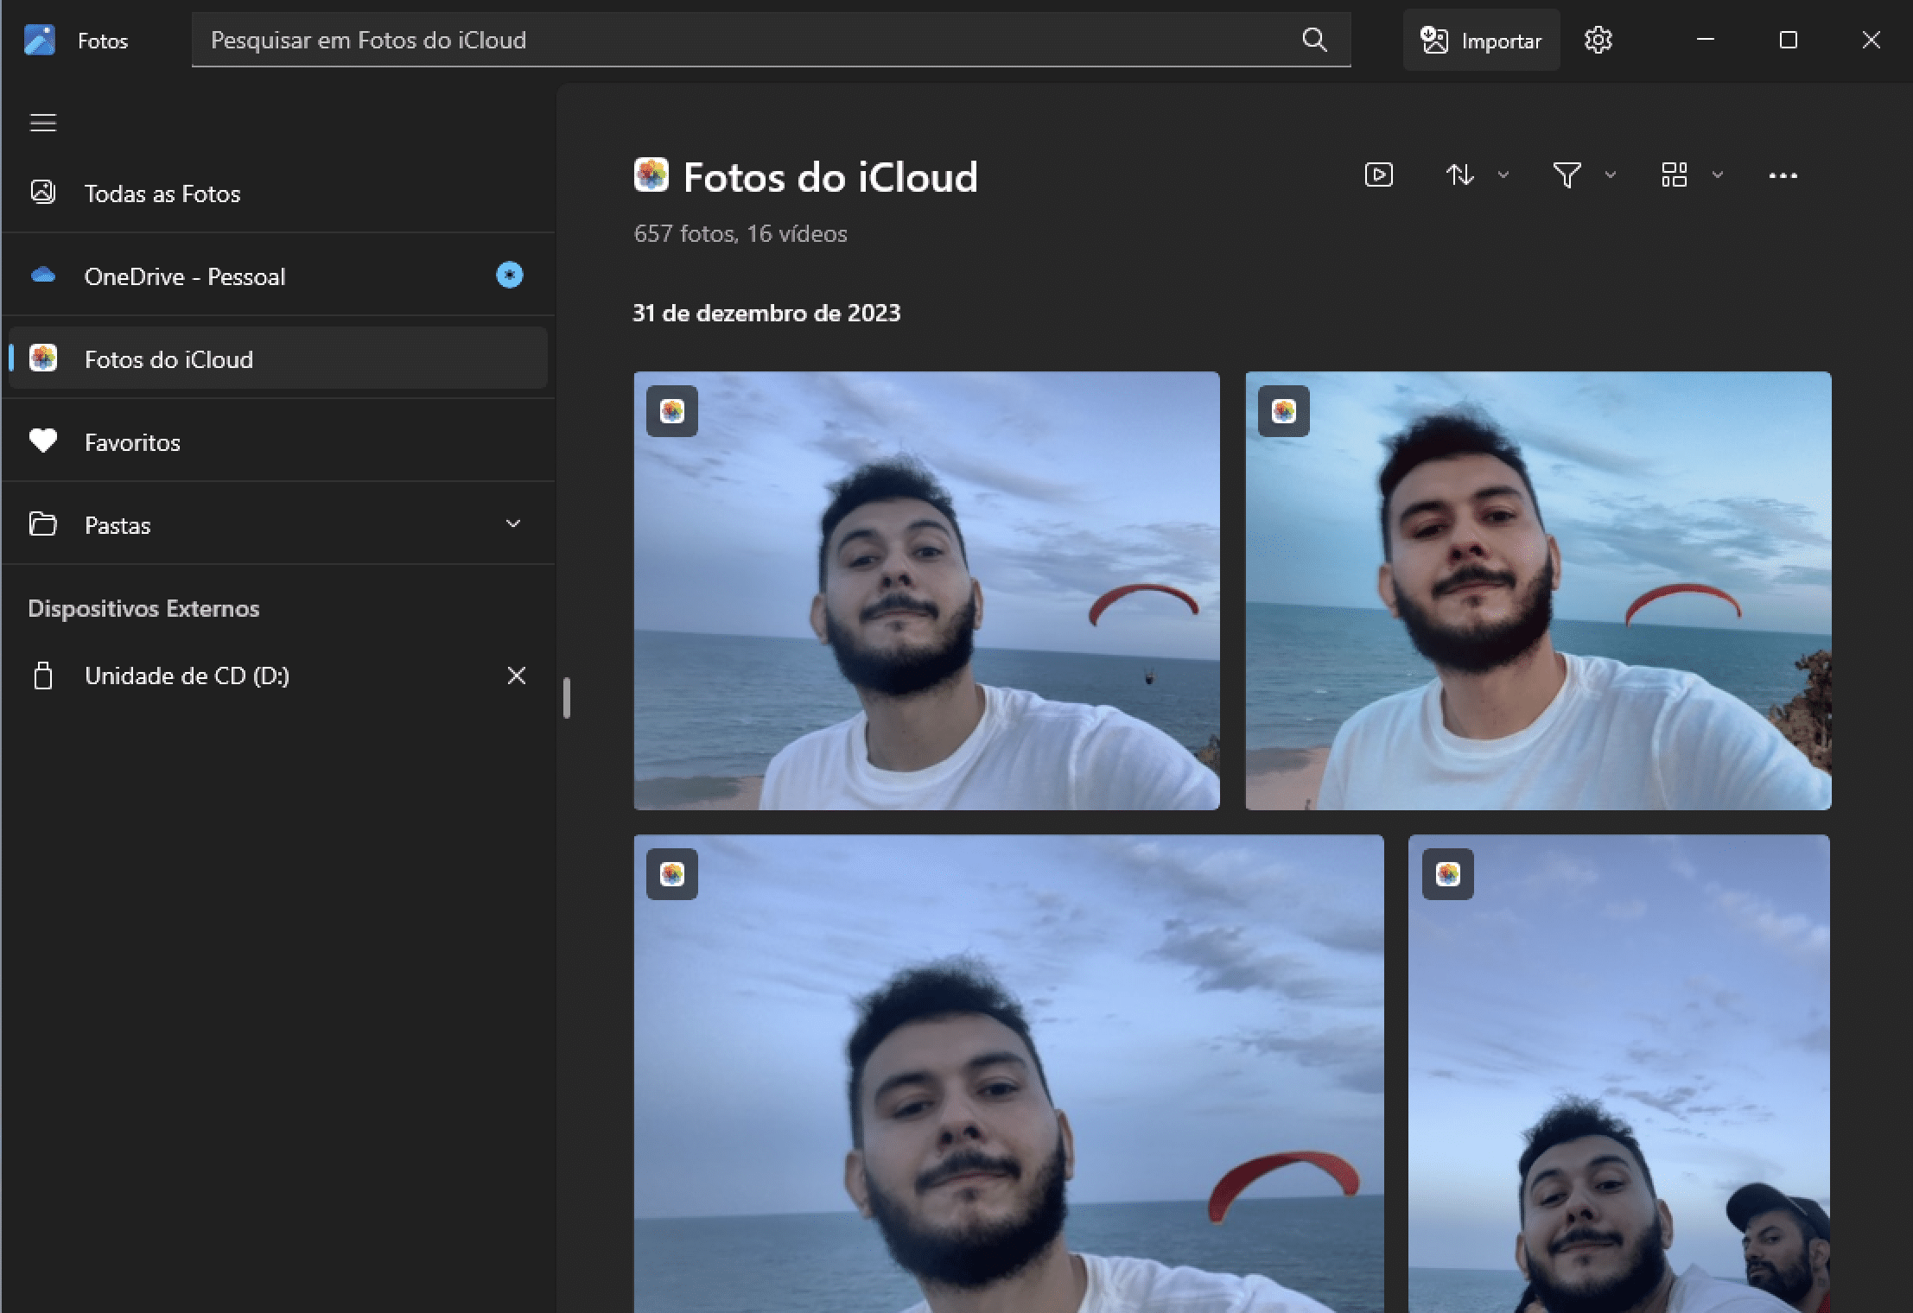Click the search magnifier icon
1913x1313 pixels.
(1314, 40)
